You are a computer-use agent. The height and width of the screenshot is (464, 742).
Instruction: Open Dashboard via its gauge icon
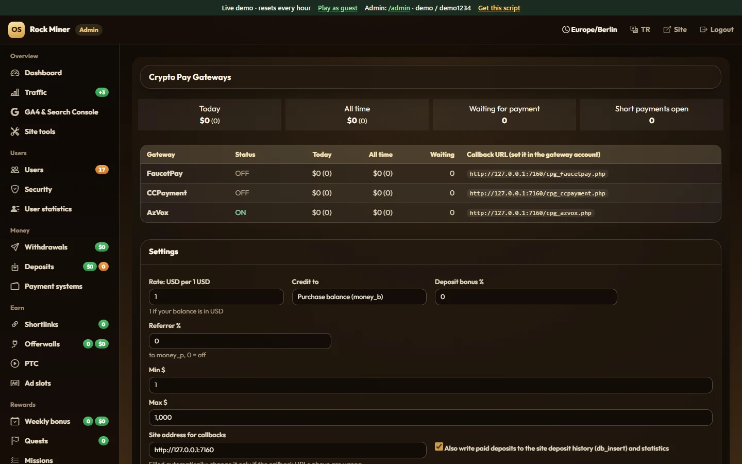pos(15,73)
